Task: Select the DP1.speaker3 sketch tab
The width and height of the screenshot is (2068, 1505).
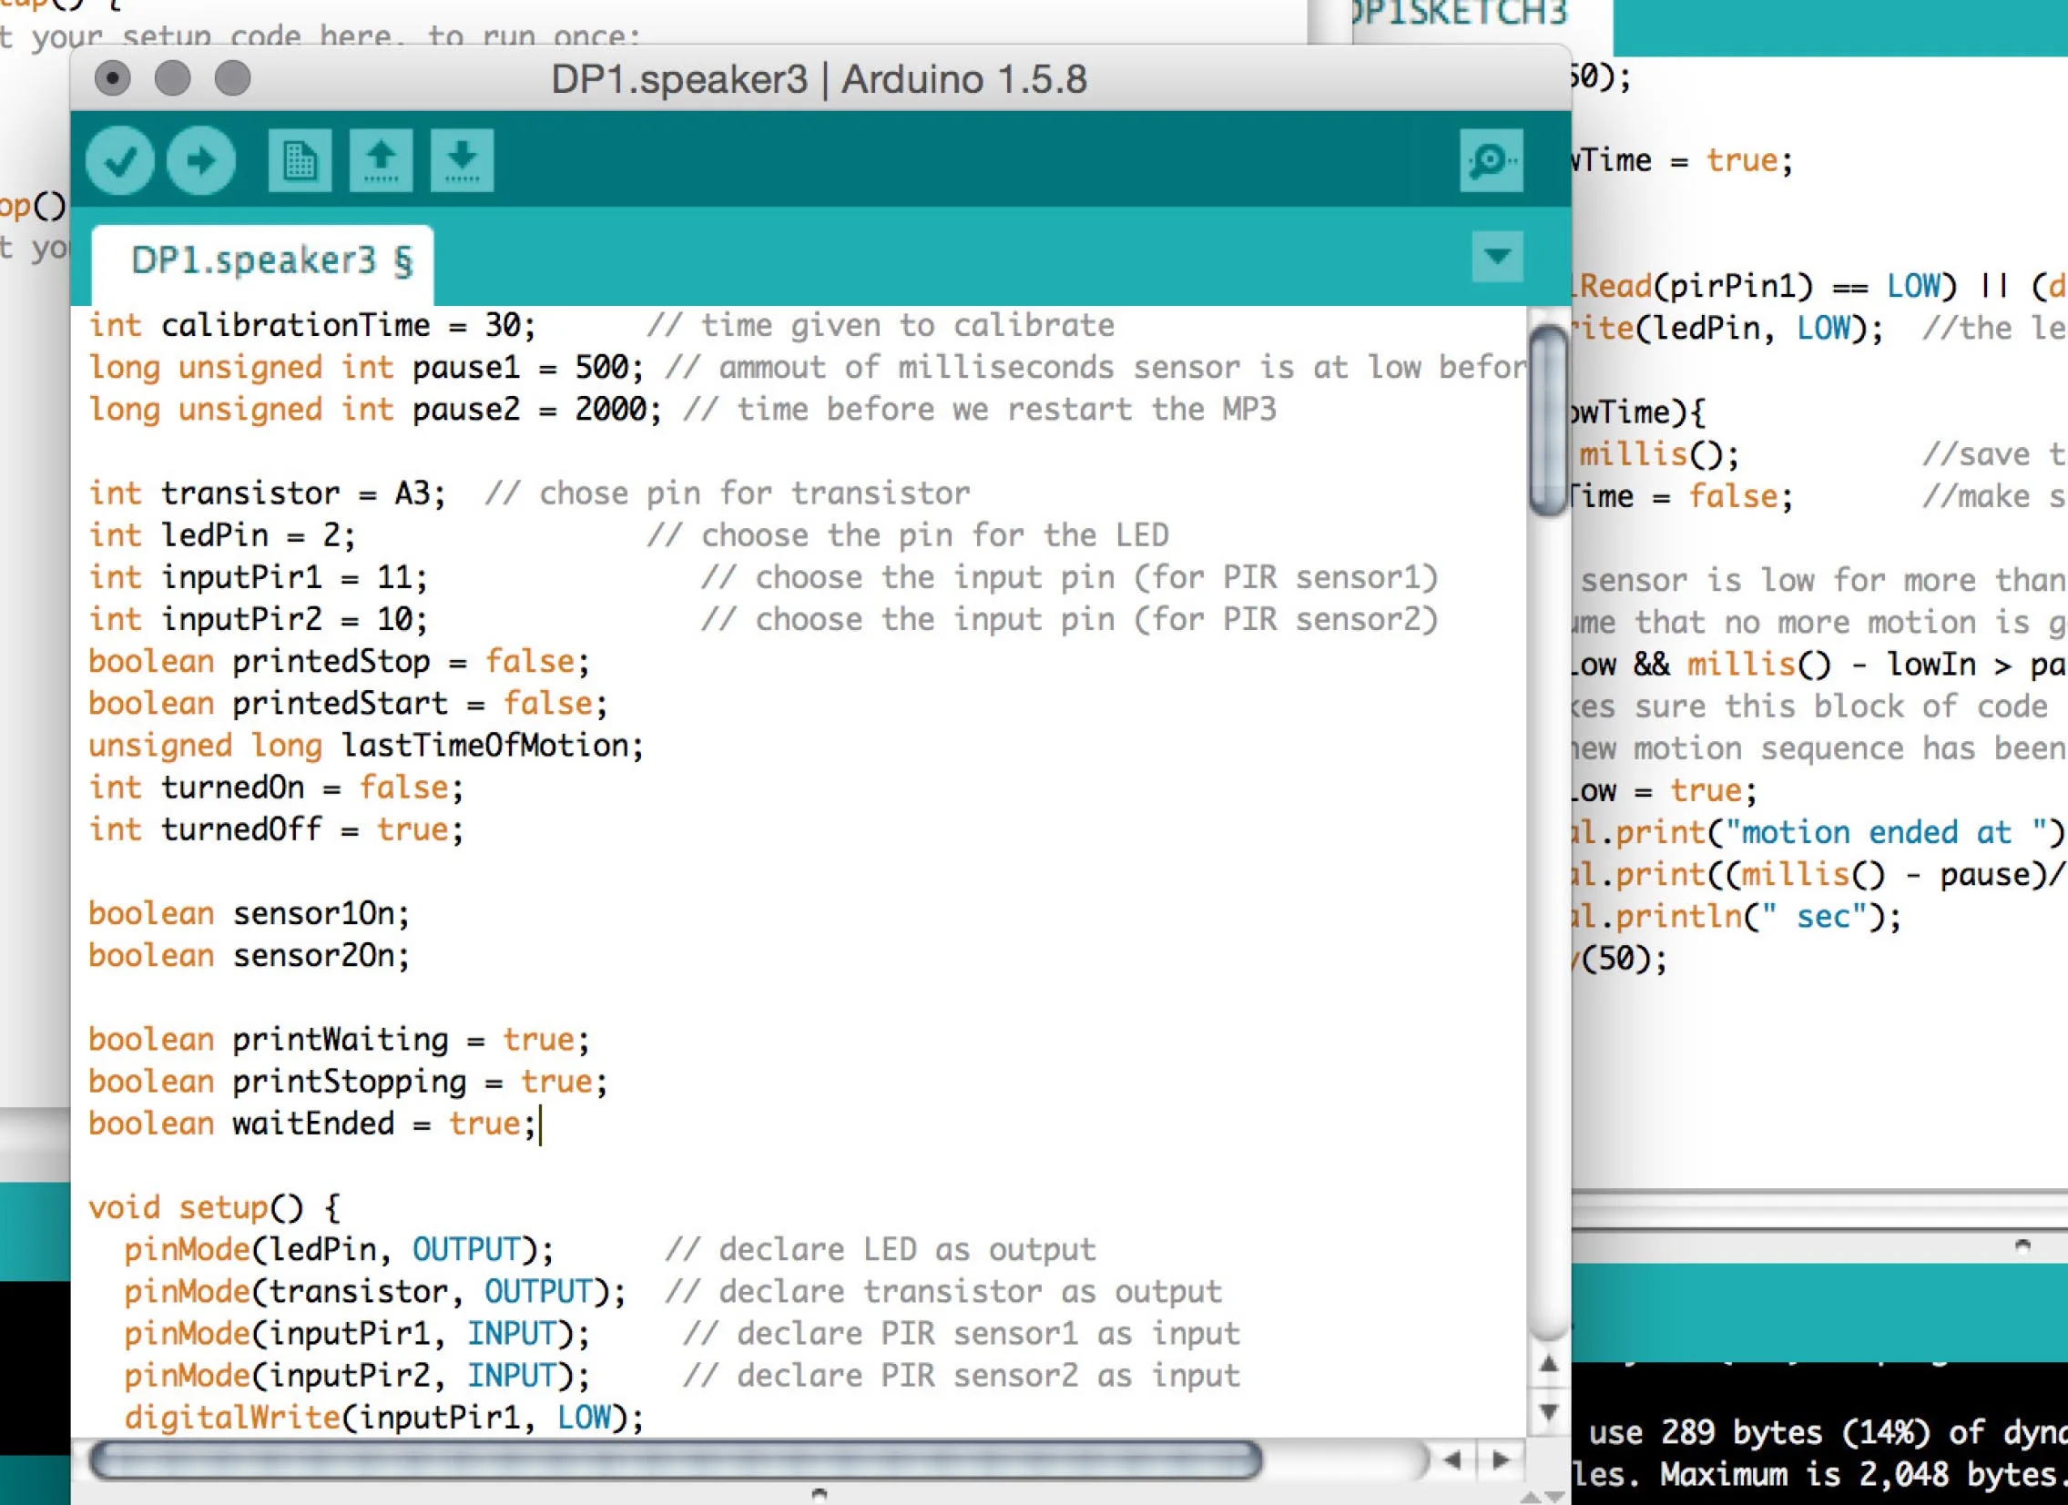Action: click(x=263, y=262)
